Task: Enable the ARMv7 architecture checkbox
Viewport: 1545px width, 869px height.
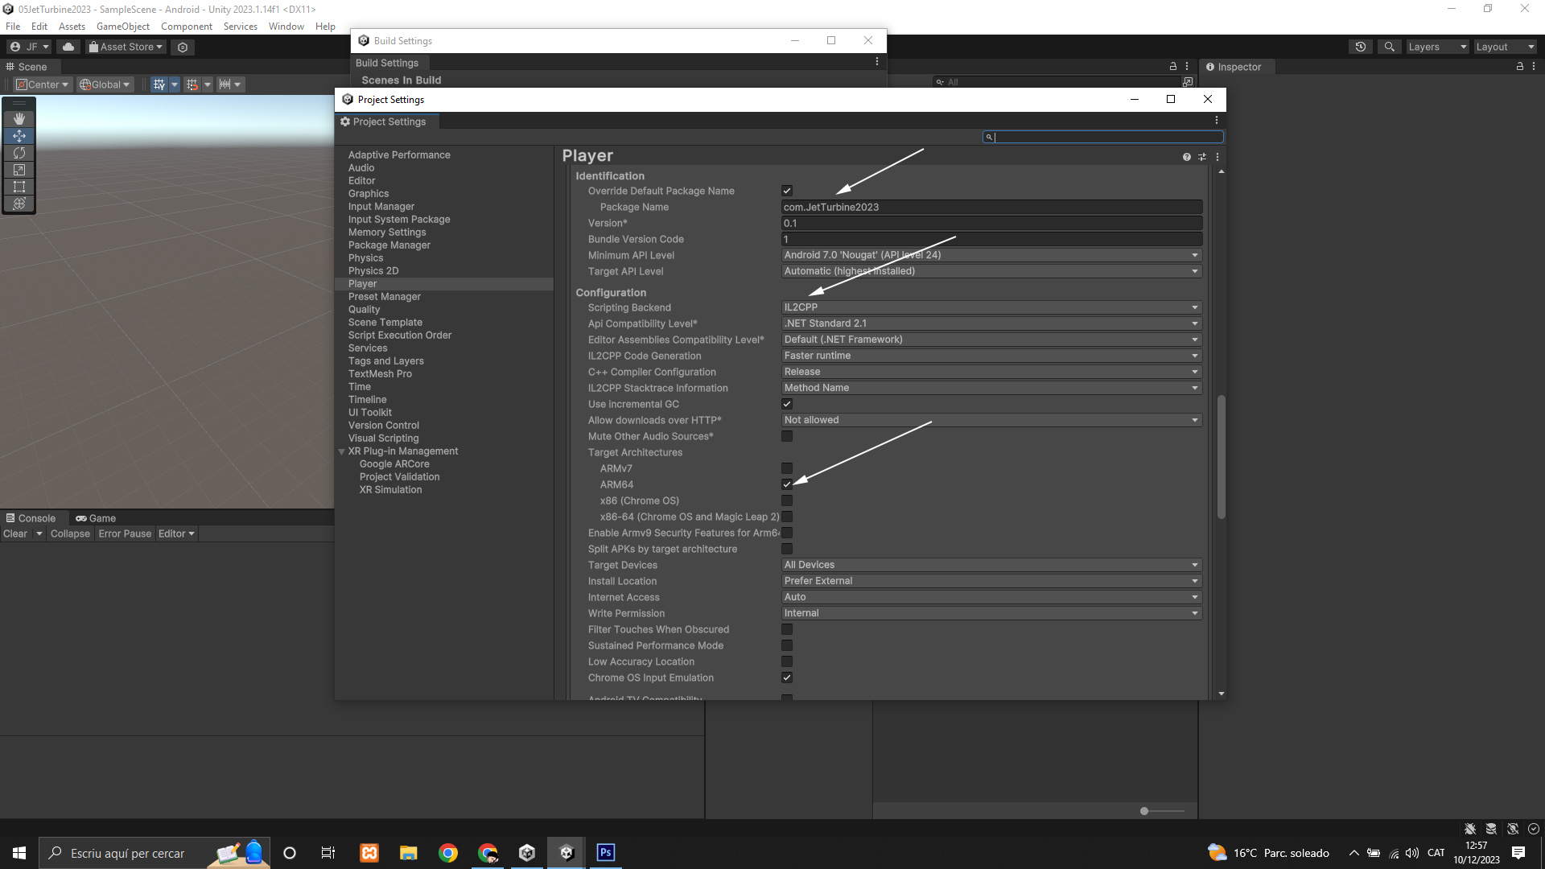Action: point(787,468)
